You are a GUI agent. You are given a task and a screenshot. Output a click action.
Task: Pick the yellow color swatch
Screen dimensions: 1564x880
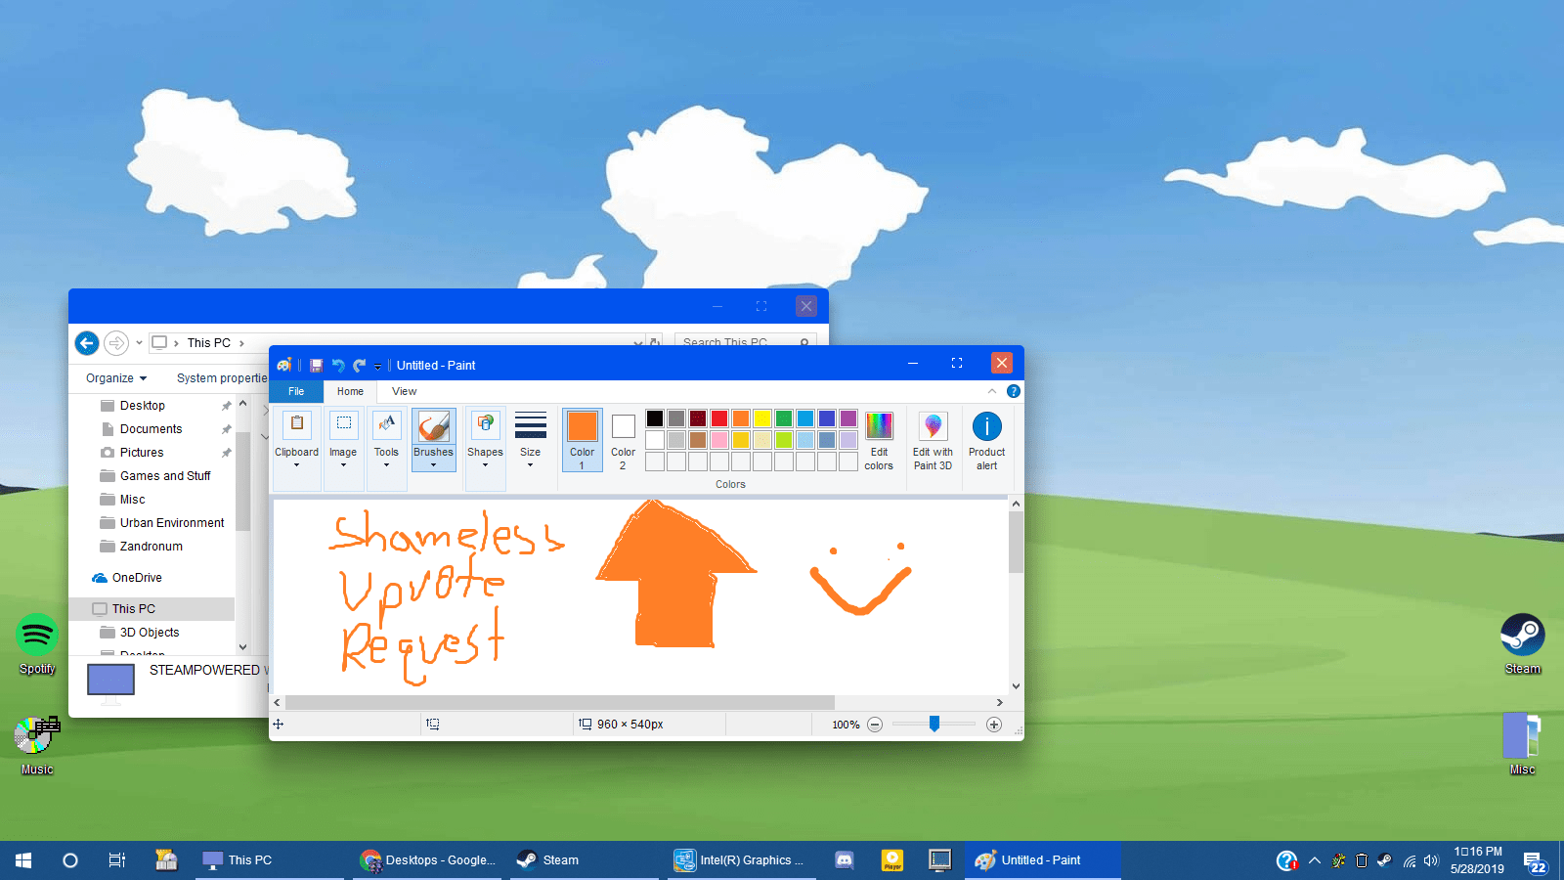[x=762, y=418]
